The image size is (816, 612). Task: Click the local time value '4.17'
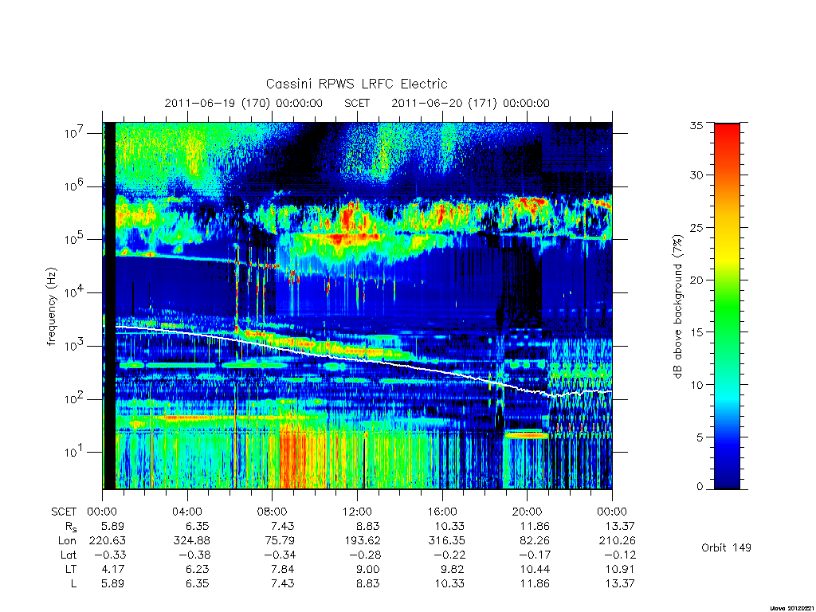[x=113, y=569]
